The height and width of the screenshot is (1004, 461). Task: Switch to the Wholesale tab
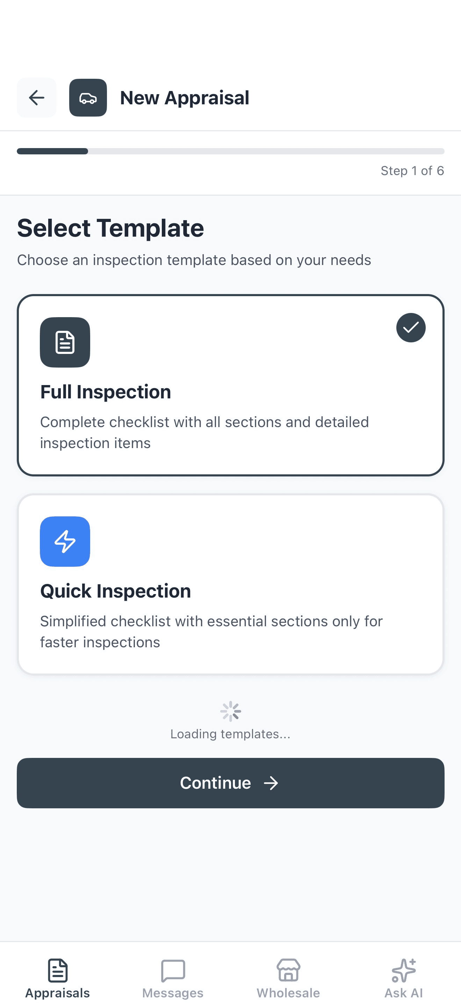coord(288,978)
